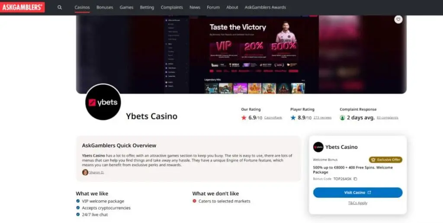The height and width of the screenshot is (223, 443).
Task: Click the round ybets logo
Action: point(103,102)
